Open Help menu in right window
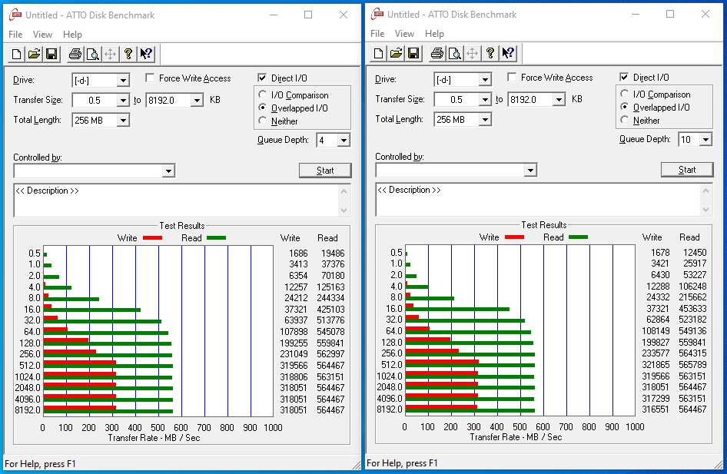Image resolution: width=727 pixels, height=474 pixels. (x=434, y=33)
